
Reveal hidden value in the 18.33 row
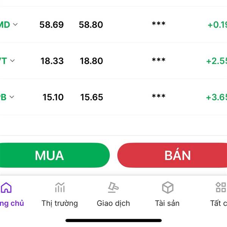(x=159, y=60)
